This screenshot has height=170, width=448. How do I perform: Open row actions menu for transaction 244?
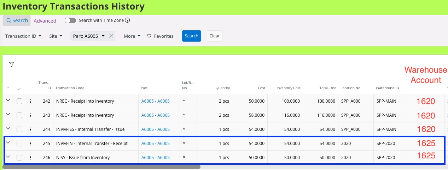(30, 129)
